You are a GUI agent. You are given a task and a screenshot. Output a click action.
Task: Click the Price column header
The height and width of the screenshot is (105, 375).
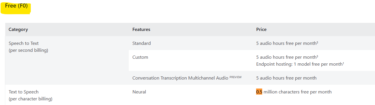(261, 30)
